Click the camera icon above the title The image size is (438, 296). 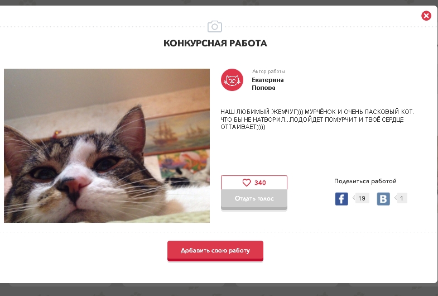click(x=214, y=27)
